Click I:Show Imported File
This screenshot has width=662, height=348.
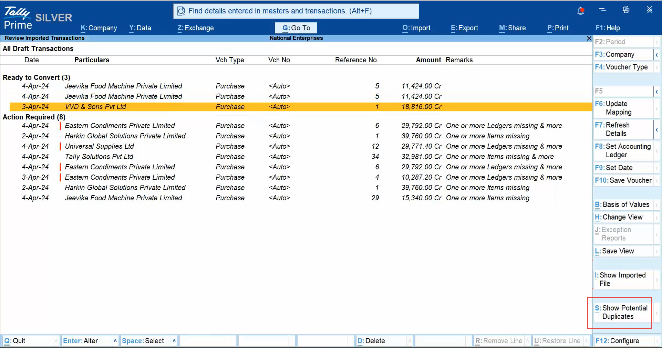click(x=623, y=280)
